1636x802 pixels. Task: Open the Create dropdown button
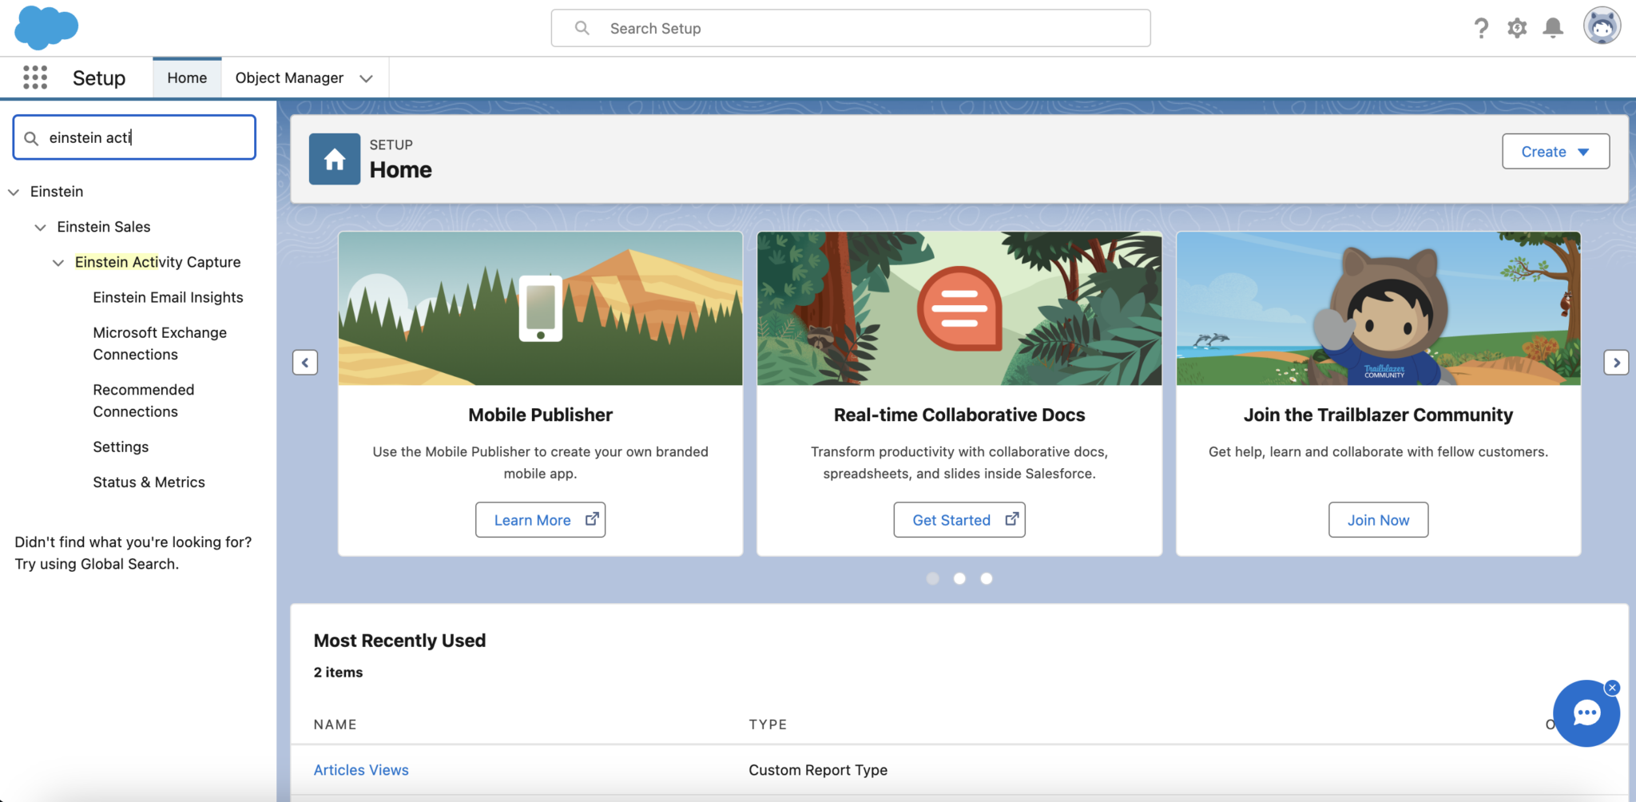click(x=1555, y=152)
